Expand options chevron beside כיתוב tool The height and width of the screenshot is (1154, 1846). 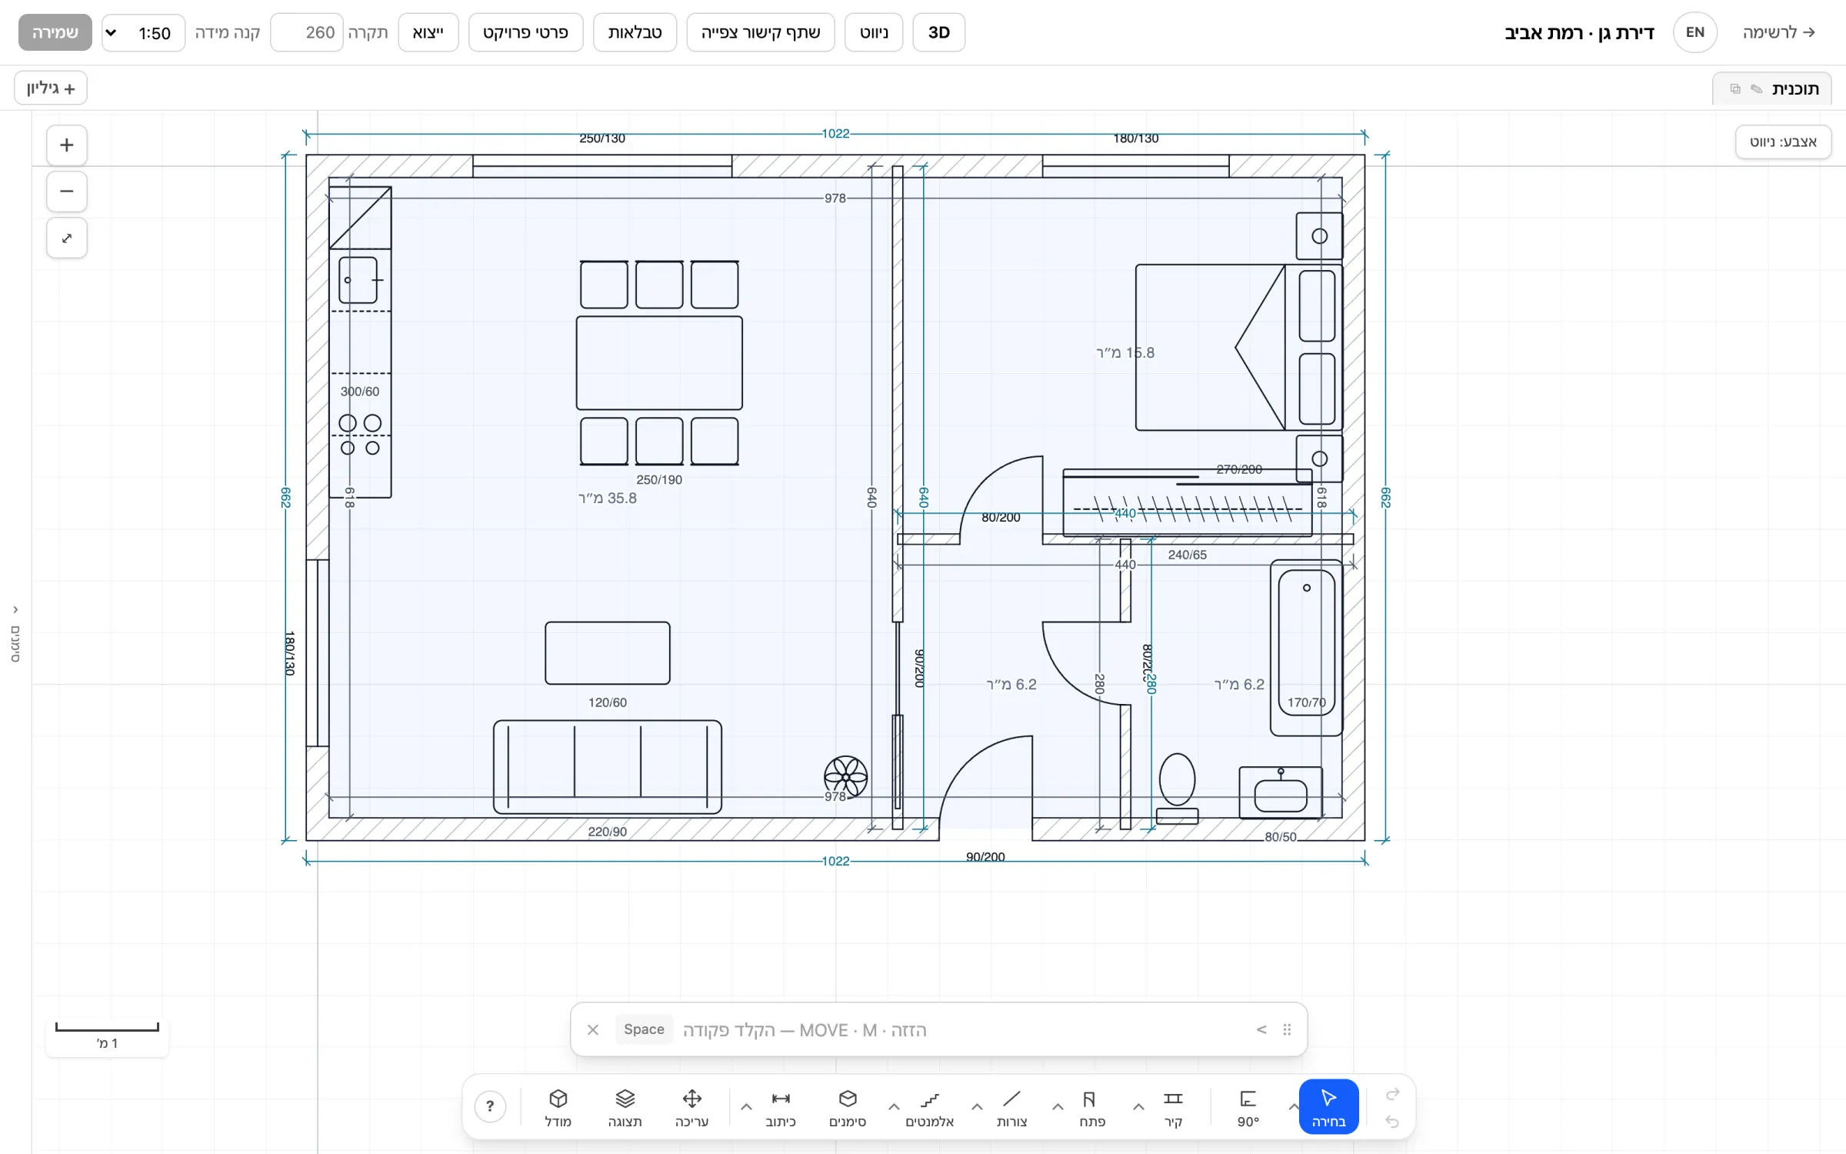click(x=746, y=1107)
